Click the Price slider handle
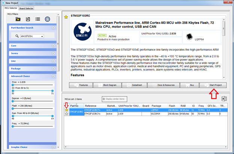This screenshot has width=234, height=154. (13, 85)
